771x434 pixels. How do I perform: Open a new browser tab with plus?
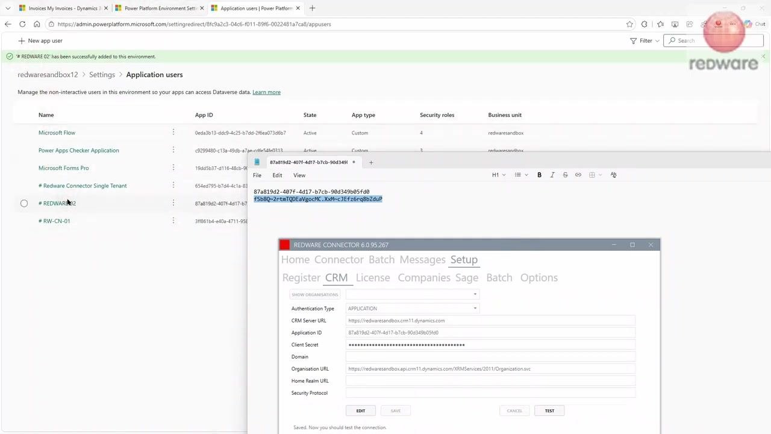312,8
